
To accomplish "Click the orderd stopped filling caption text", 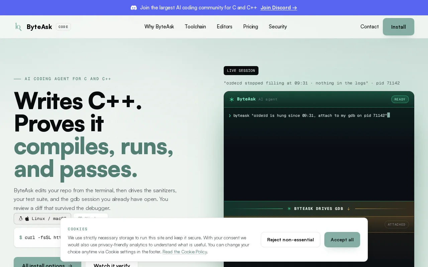I will tap(312, 83).
